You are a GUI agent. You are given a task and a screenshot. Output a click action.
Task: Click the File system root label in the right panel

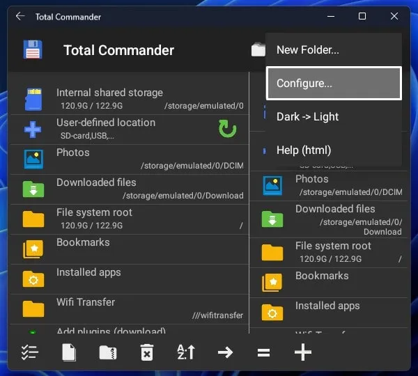tap(333, 246)
